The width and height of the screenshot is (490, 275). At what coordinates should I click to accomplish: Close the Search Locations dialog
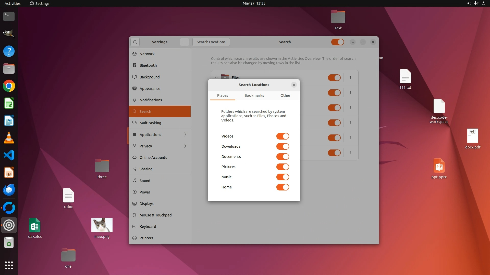[294, 85]
